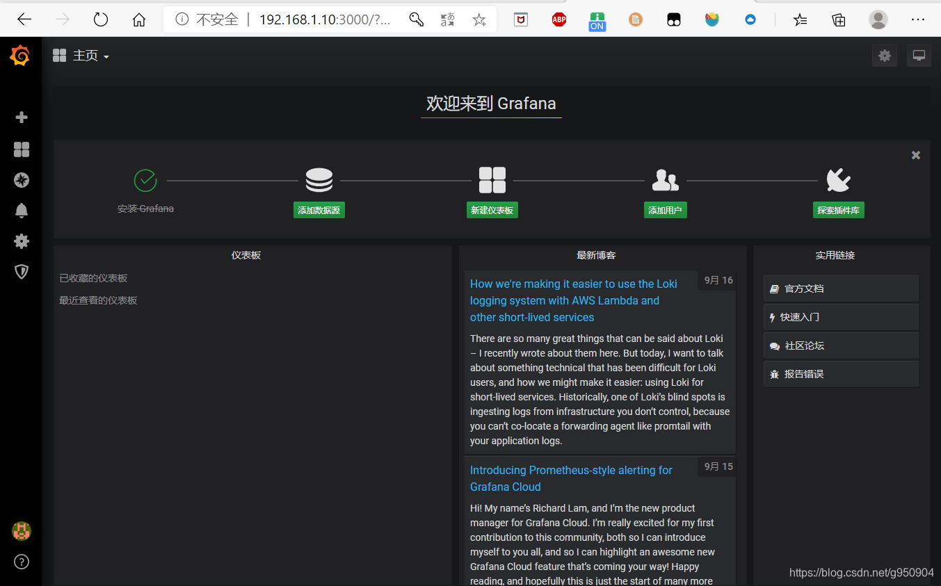Image resolution: width=941 pixels, height=586 pixels.
Task: Click the password key icon in address bar
Action: pyautogui.click(x=416, y=19)
